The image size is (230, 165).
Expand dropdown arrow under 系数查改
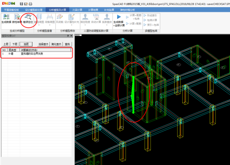pos(107,25)
